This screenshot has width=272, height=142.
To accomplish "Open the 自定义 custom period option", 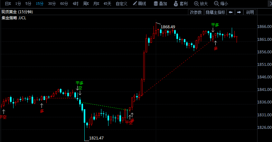I will click(x=121, y=4).
